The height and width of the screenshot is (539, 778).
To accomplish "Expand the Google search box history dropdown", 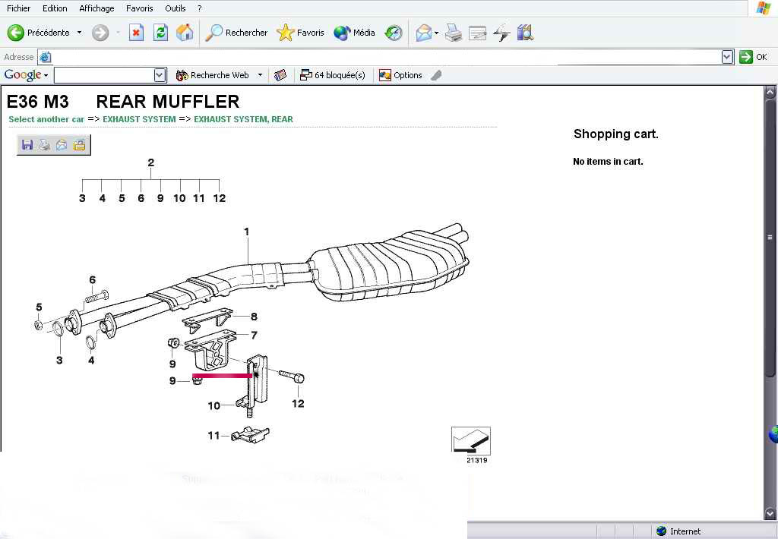I will 160,75.
